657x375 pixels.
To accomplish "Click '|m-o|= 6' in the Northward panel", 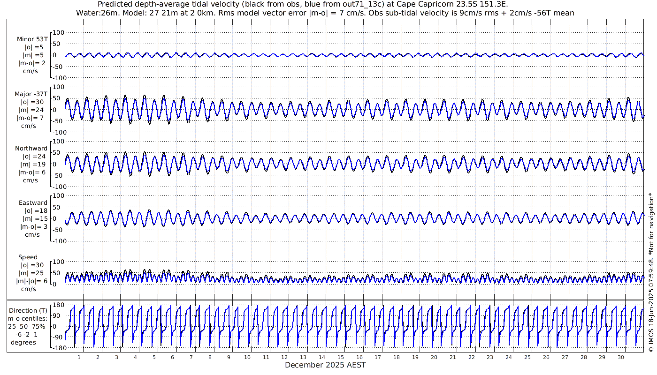I will (x=32, y=172).
